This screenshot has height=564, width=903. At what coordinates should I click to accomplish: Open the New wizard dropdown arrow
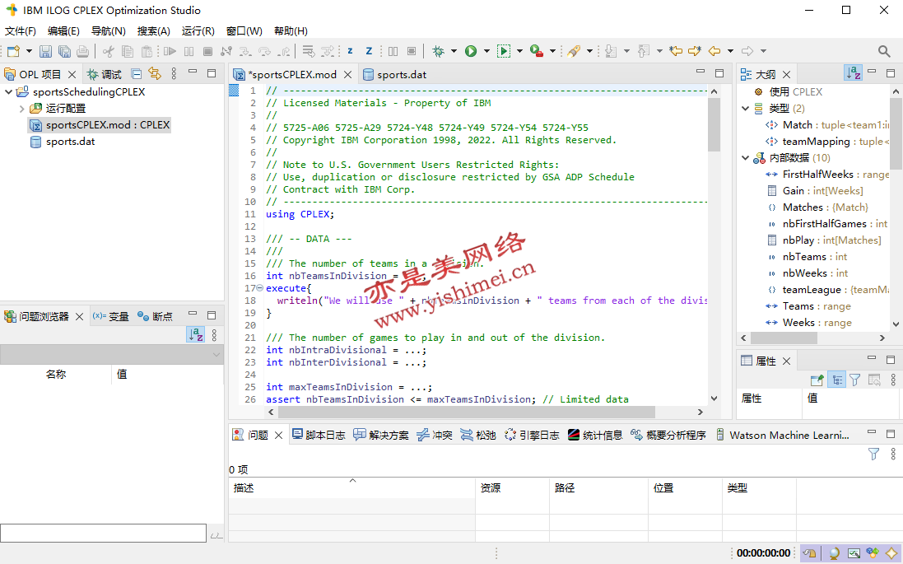pos(29,51)
